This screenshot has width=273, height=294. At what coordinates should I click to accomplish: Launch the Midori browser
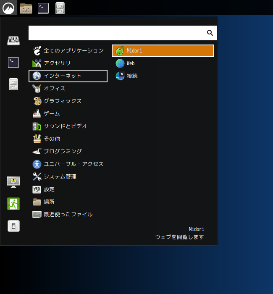(x=163, y=51)
